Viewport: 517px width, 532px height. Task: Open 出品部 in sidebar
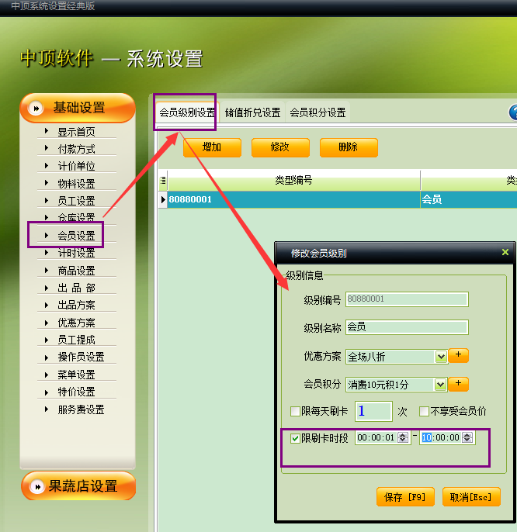76,288
